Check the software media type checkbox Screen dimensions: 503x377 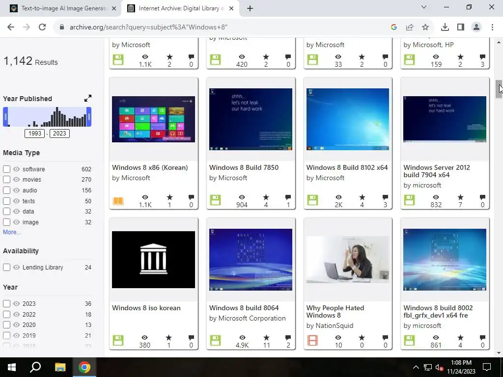click(6, 169)
